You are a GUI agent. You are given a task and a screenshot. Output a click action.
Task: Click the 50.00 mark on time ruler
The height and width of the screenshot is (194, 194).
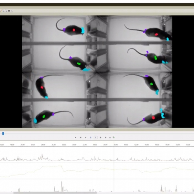click(x=177, y=145)
